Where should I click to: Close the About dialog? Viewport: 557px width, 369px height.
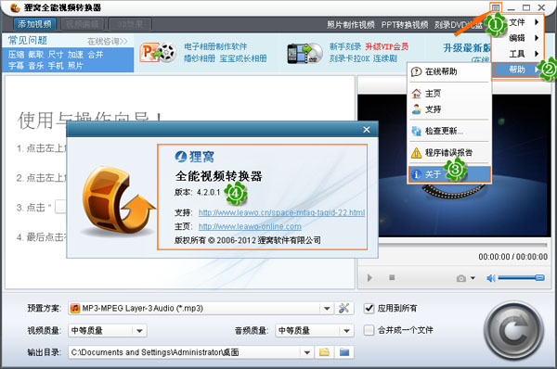click(367, 130)
